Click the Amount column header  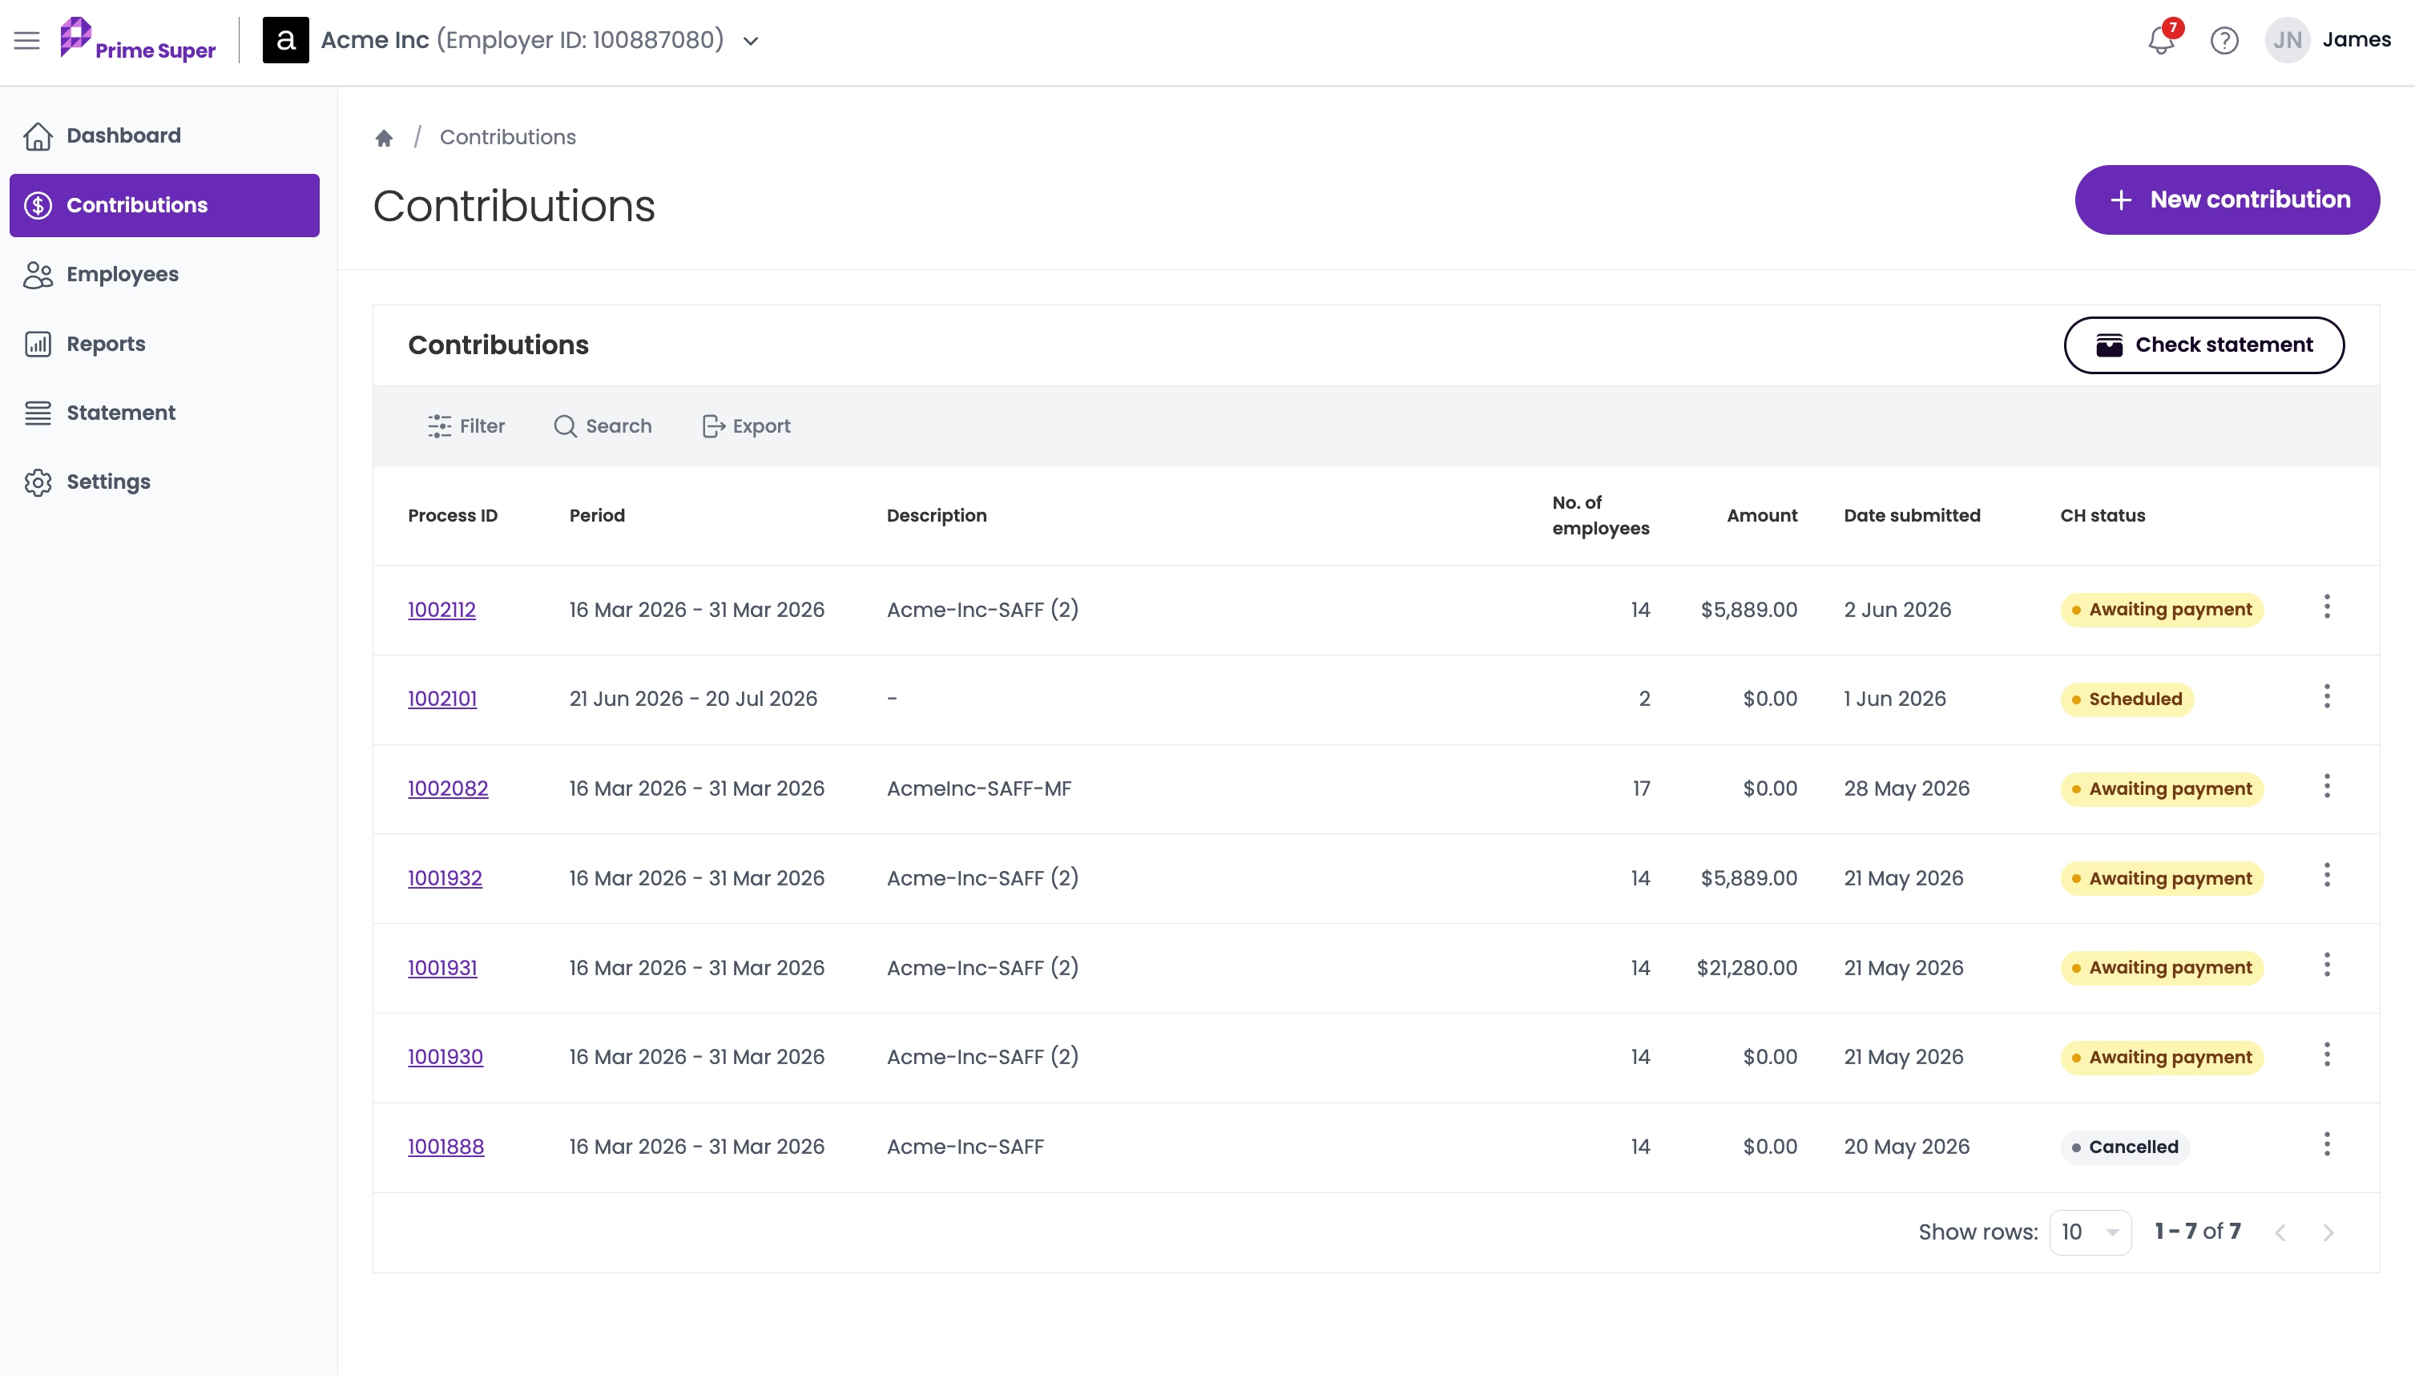(x=1762, y=516)
